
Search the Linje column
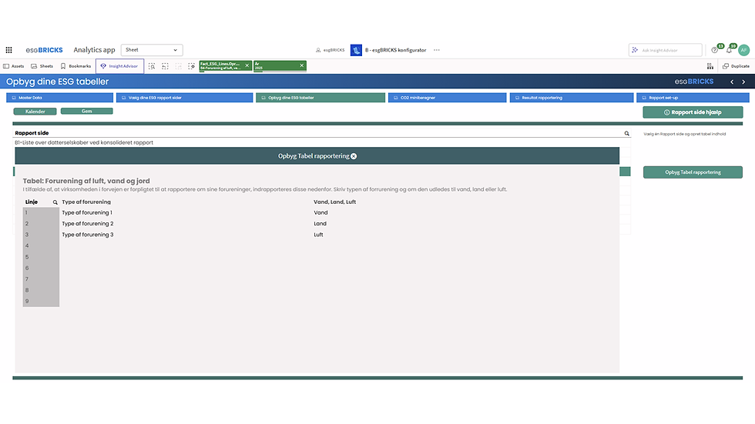pyautogui.click(x=55, y=202)
